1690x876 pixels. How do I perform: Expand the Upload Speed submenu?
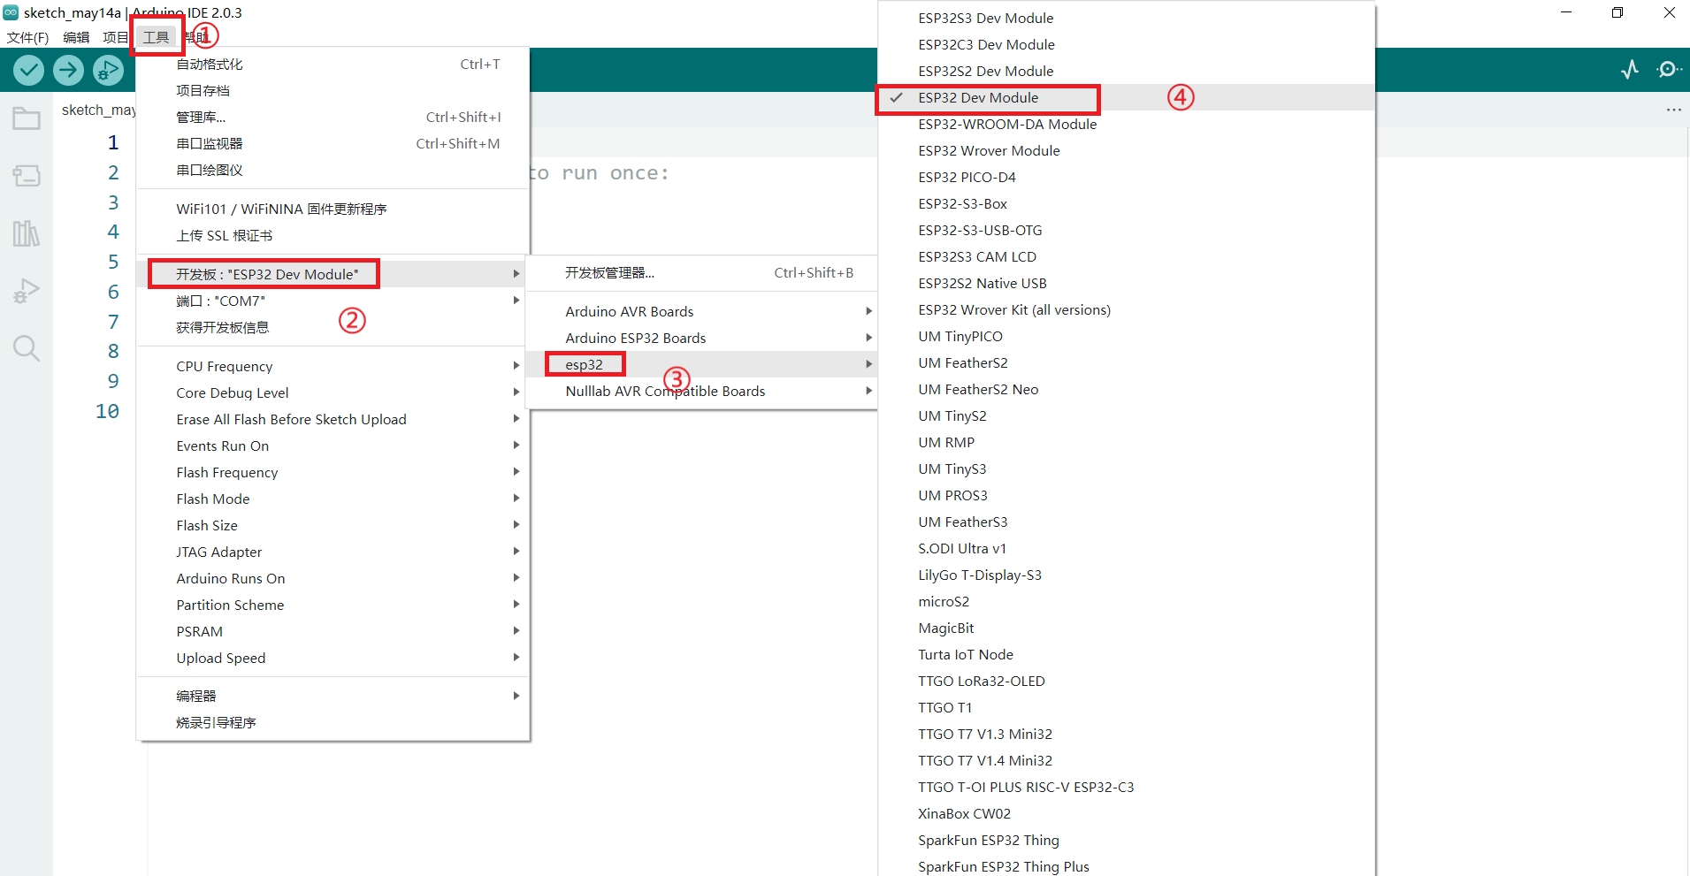[221, 659]
